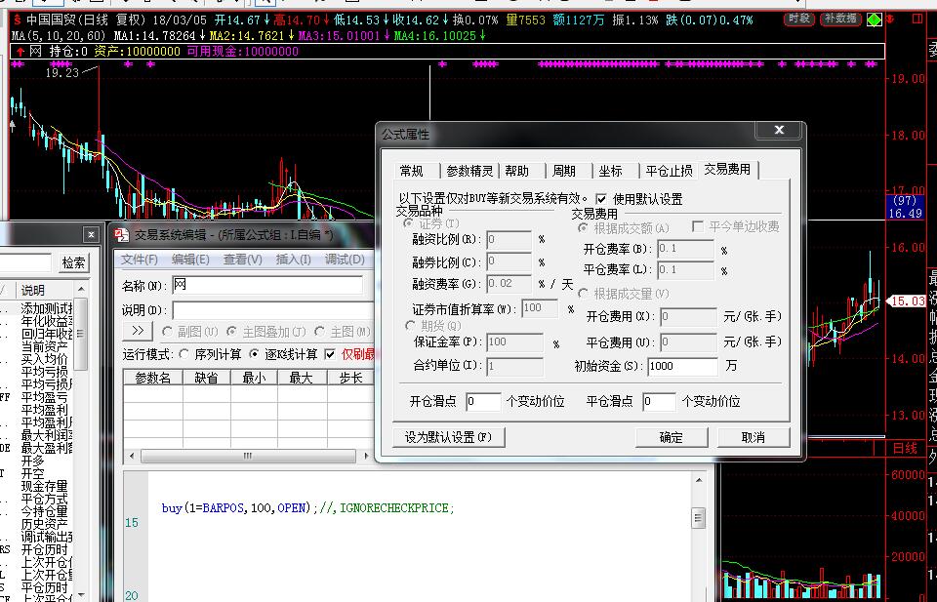The image size is (937, 602).
Task: Toggle the 使用默认设置 checkbox
Action: [601, 199]
